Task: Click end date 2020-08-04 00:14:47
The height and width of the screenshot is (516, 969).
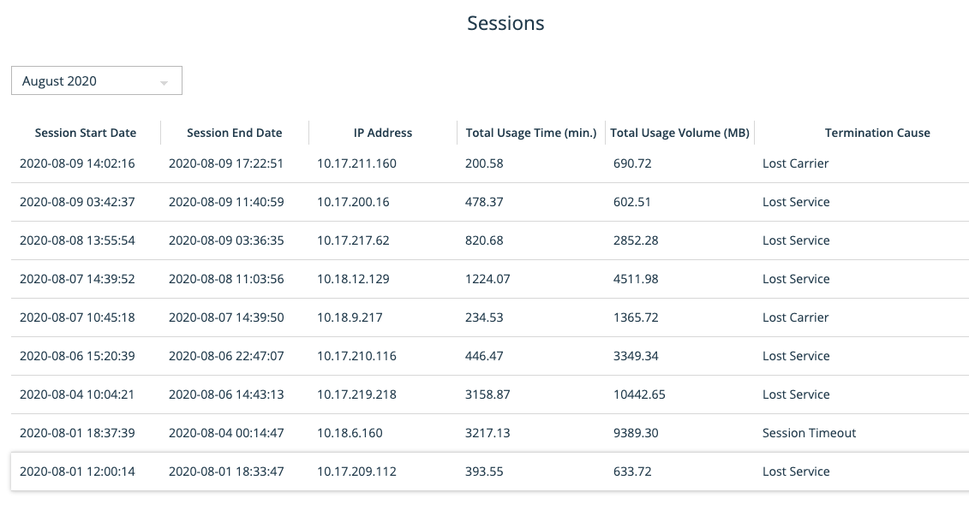Action: tap(226, 433)
